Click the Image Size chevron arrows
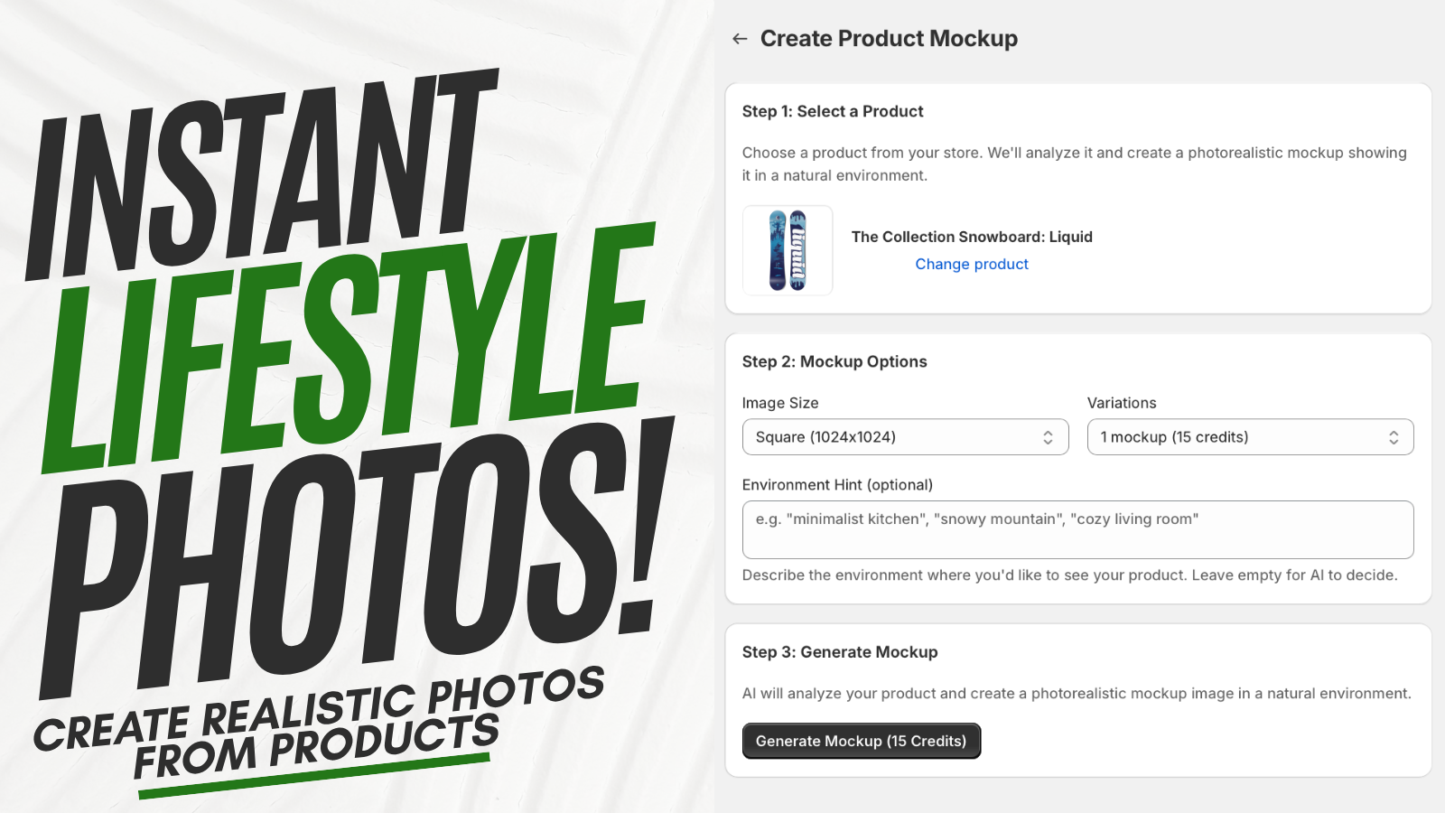The image size is (1445, 813). pyautogui.click(x=1048, y=437)
